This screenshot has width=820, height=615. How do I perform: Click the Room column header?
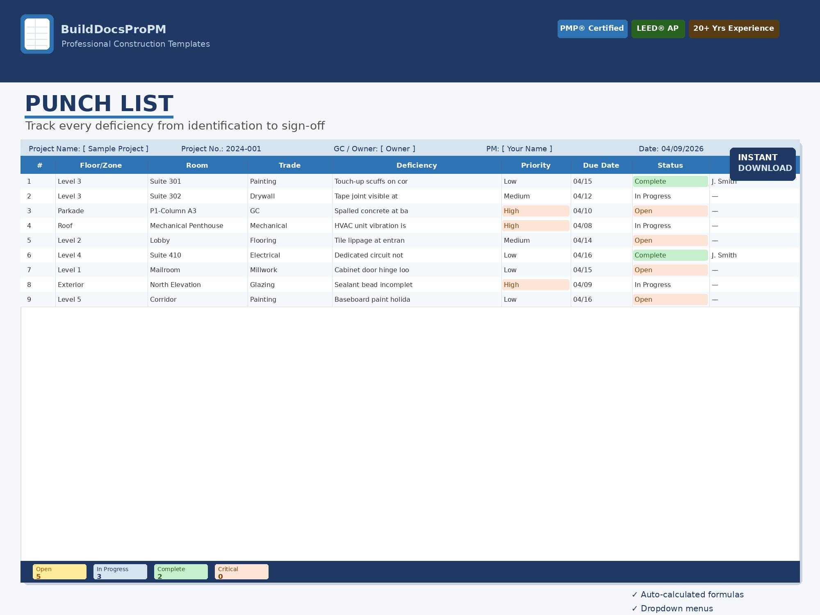pos(197,165)
